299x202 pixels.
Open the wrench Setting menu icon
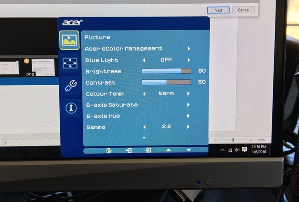click(x=71, y=86)
